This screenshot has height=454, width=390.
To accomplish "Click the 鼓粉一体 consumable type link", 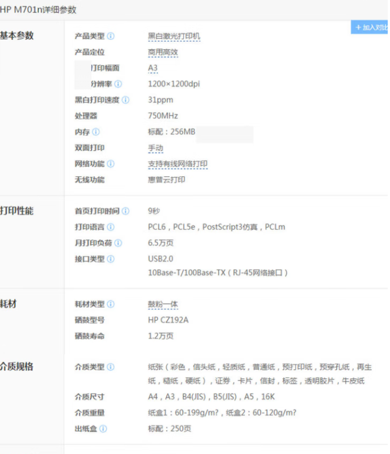I will (x=163, y=304).
